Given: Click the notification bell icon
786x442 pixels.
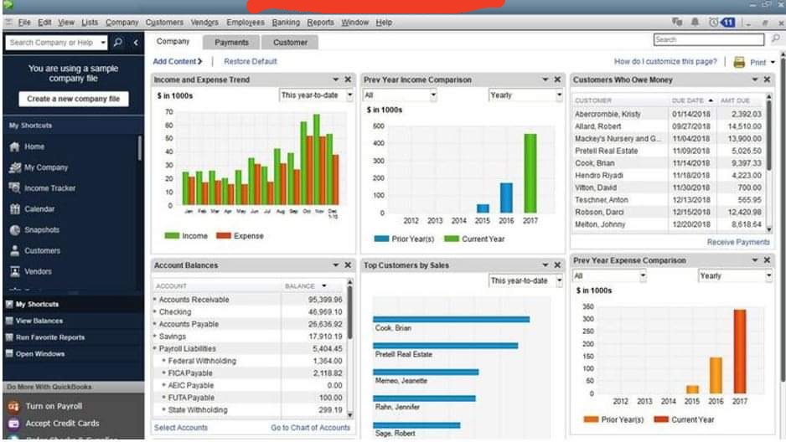Looking at the screenshot, I should [x=695, y=22].
